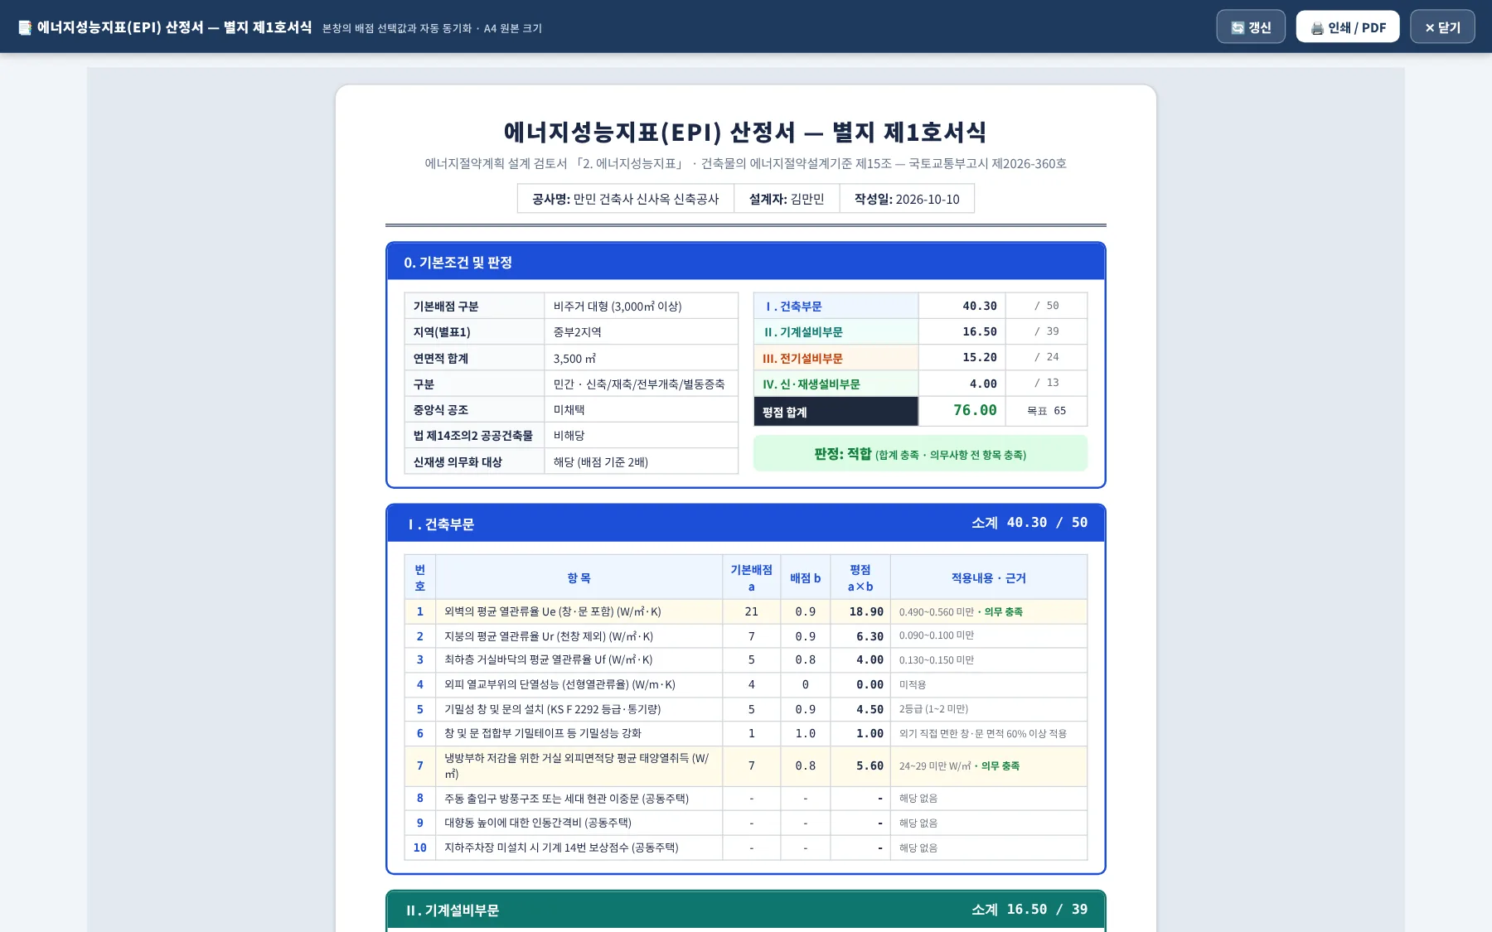Click the Ⅰ. 건축부문 summary row label
The width and height of the screenshot is (1492, 932).
(x=836, y=306)
